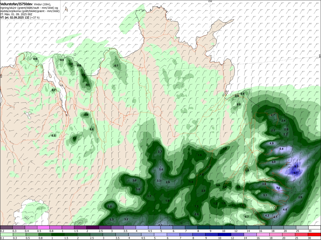Click the 5.9 precipitation value
The image size is (321, 240).
click(x=281, y=149)
